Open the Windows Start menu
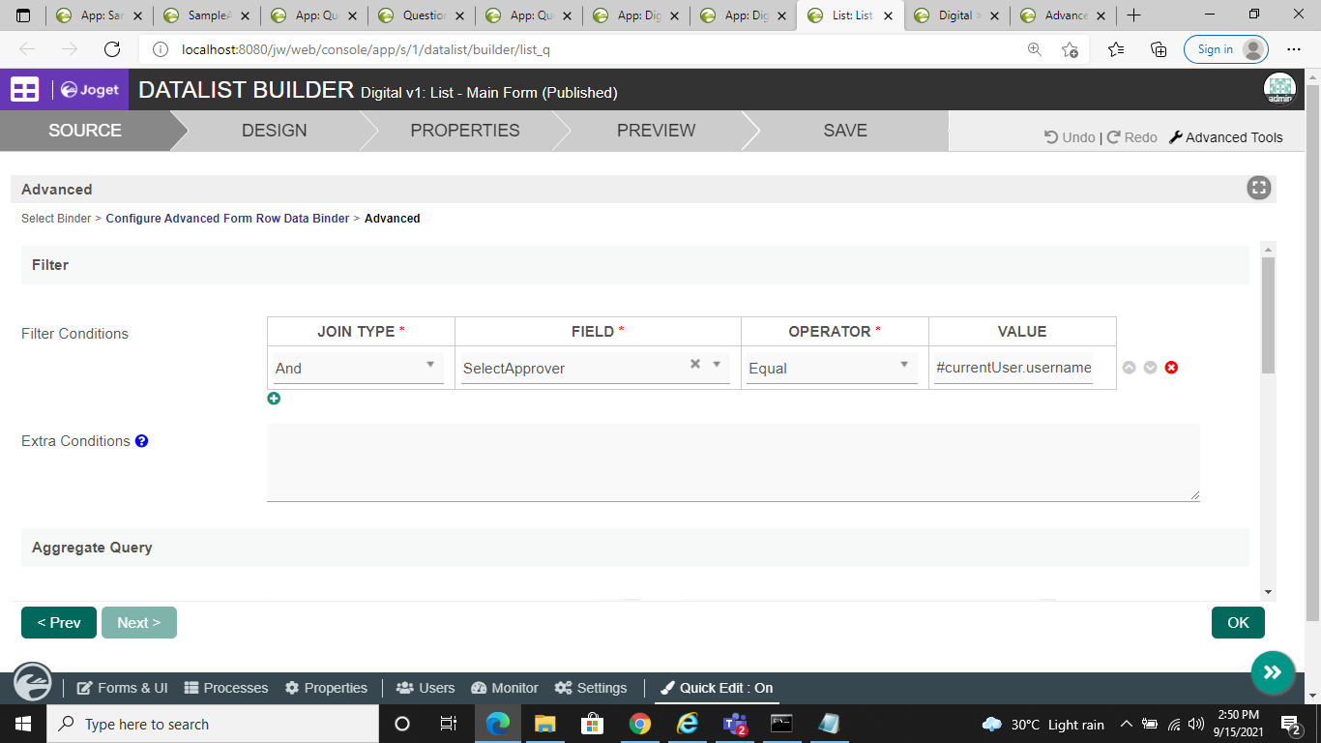 pos(22,724)
